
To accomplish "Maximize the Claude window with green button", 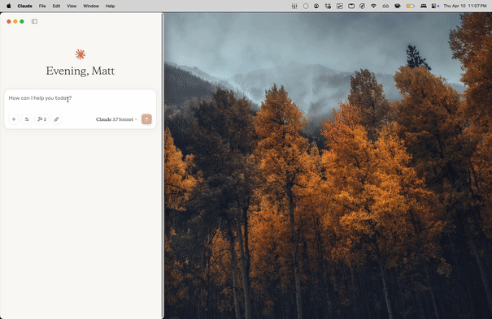I will pos(22,21).
